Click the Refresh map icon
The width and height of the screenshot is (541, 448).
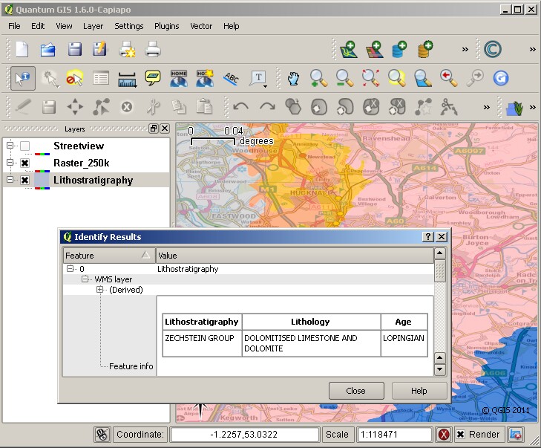(501, 79)
